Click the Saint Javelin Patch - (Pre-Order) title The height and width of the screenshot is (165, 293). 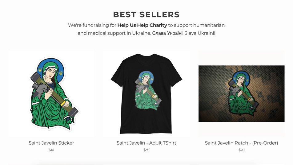click(x=241, y=143)
